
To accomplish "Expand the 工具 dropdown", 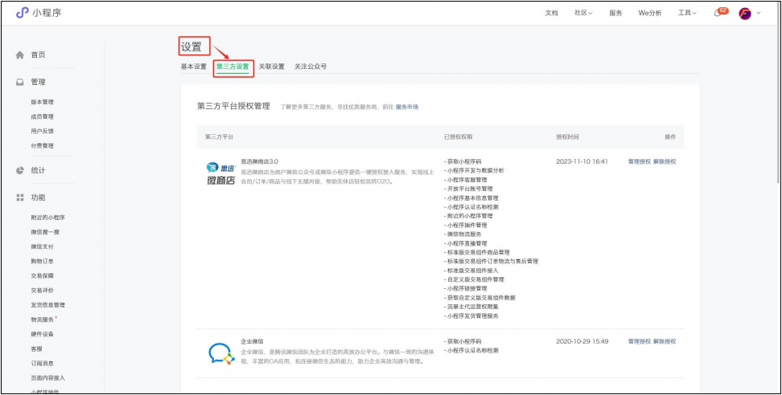I will [x=687, y=14].
